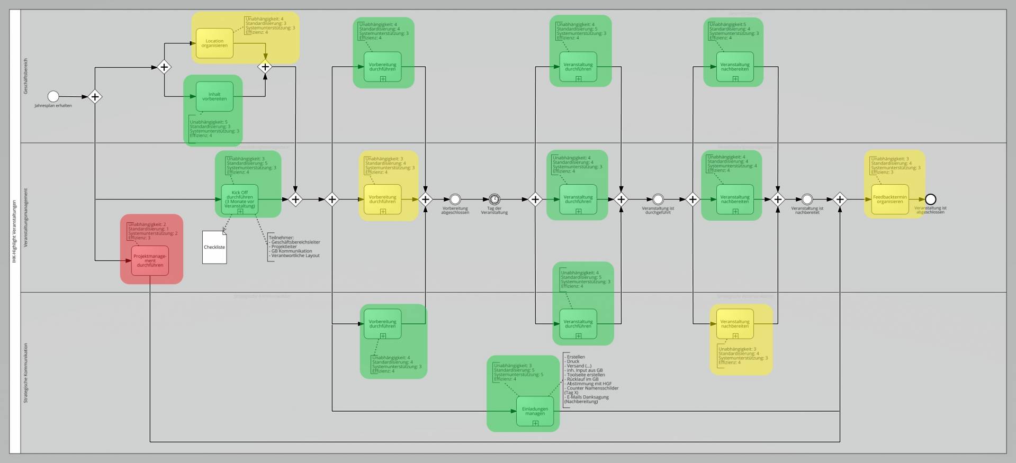1016x463 pixels.
Task: Click the parallel gateway after Jahresplan erhalten
Action: coord(95,97)
